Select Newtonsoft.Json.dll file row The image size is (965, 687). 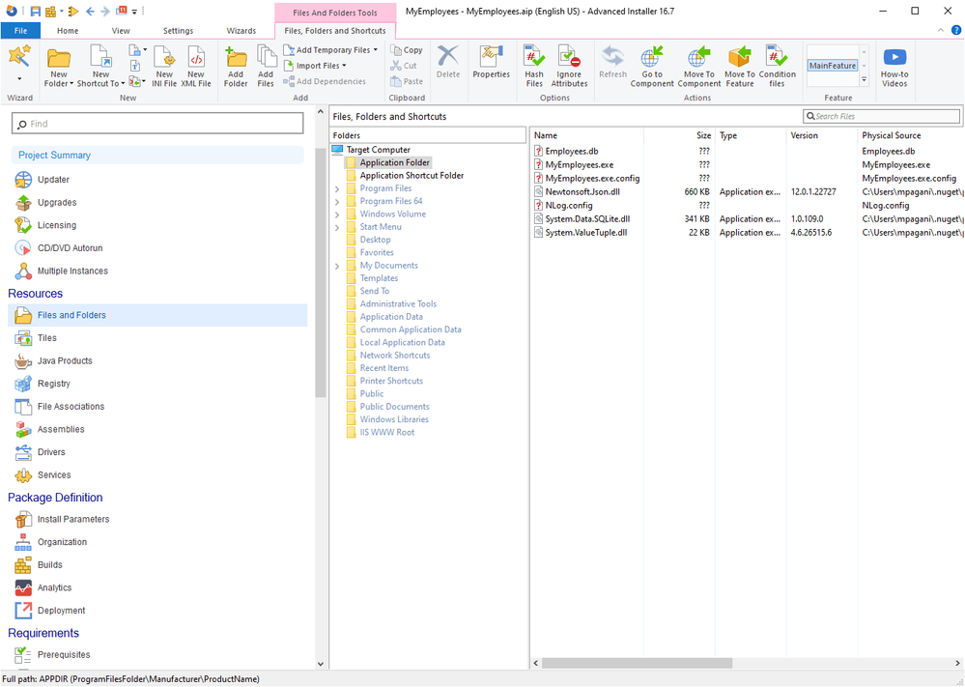point(582,192)
